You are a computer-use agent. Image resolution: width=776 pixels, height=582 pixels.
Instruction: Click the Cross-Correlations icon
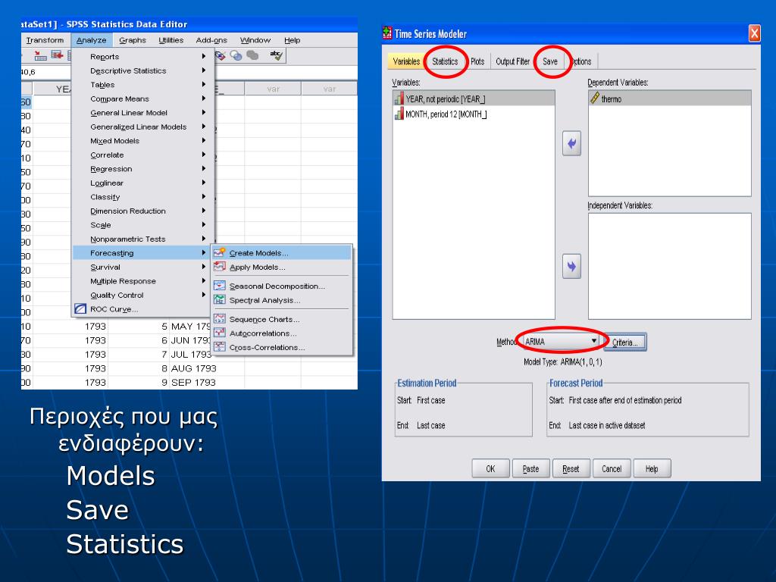220,347
